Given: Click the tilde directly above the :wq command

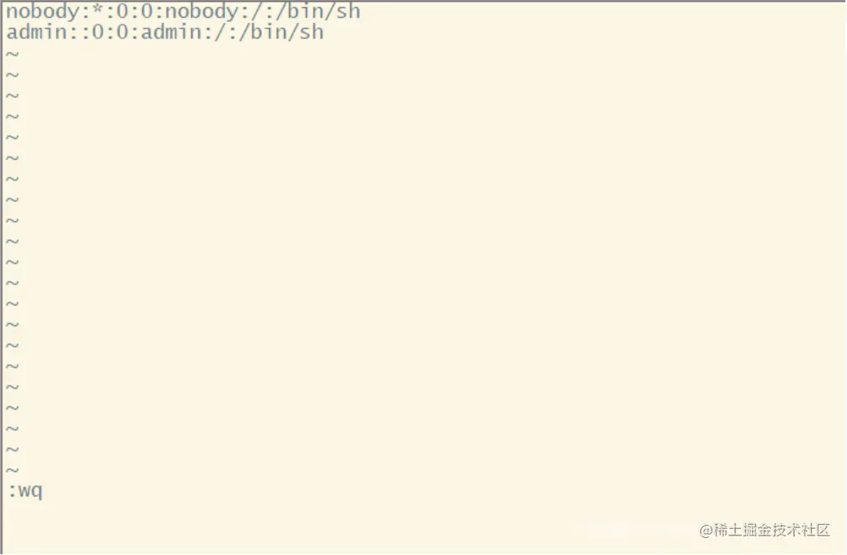Looking at the screenshot, I should click(x=12, y=470).
